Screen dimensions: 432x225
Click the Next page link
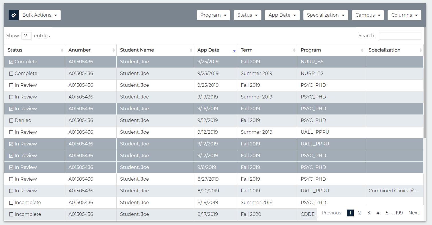414,213
